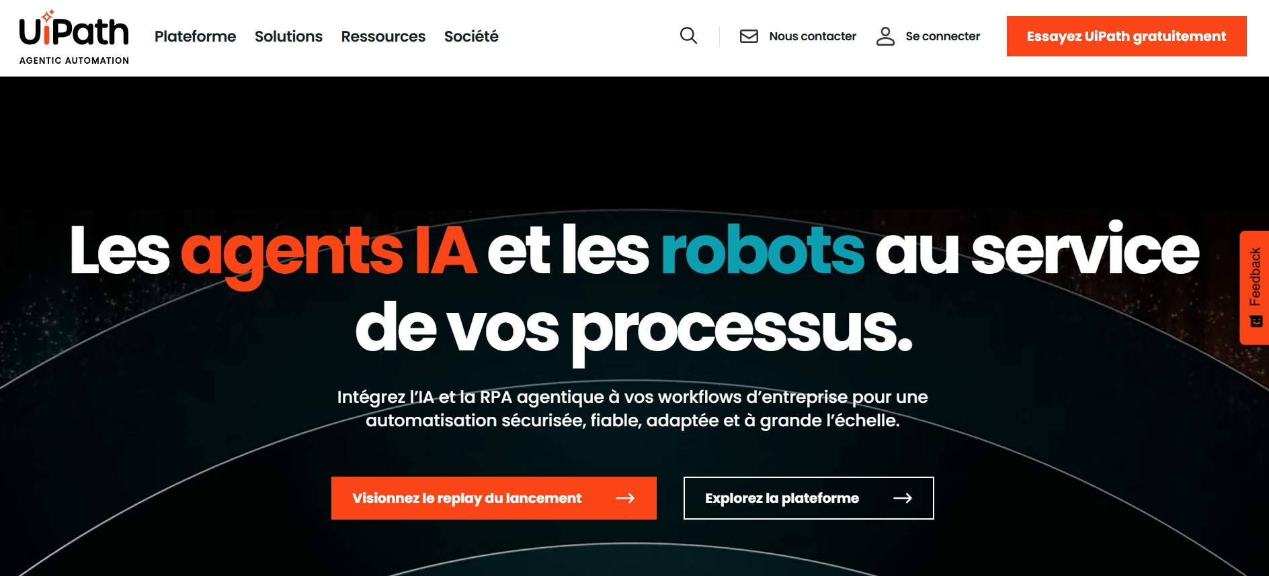Click Essayez UiPath gratuitement button
This screenshot has width=1269, height=576.
[1127, 36]
